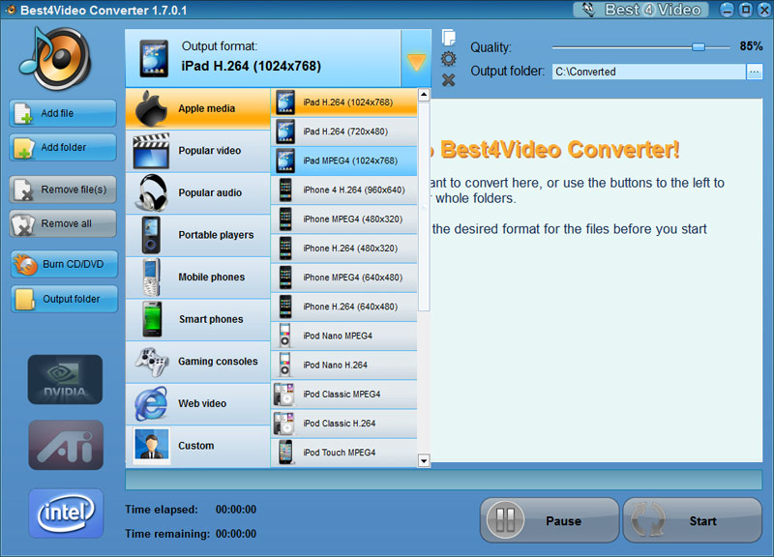Select the Popular audio category
Image resolution: width=774 pixels, height=557 pixels.
click(198, 192)
